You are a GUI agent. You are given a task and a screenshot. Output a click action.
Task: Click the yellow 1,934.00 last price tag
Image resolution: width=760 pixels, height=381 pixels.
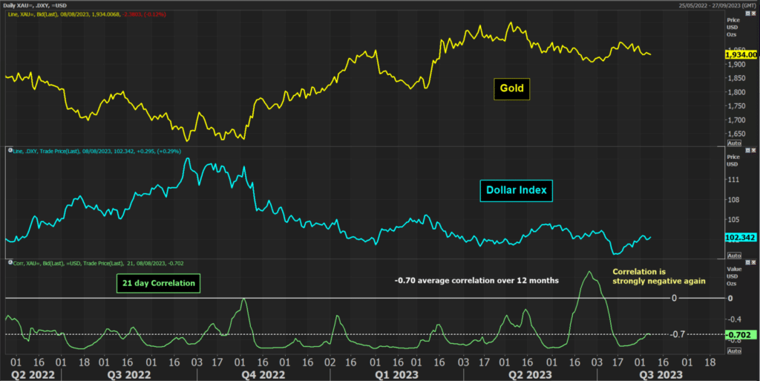coord(741,55)
